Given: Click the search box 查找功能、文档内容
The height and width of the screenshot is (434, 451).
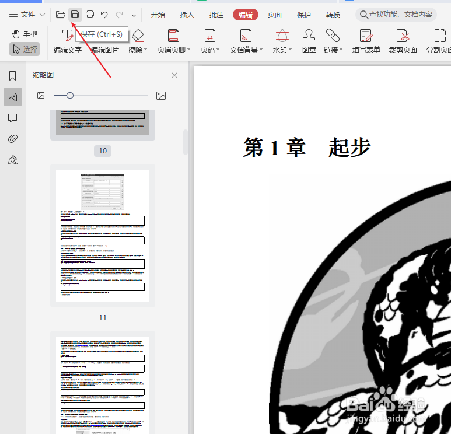Looking at the screenshot, I should tap(396, 15).
